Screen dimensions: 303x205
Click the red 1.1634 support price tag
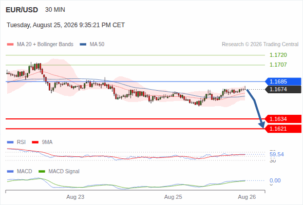(283, 119)
